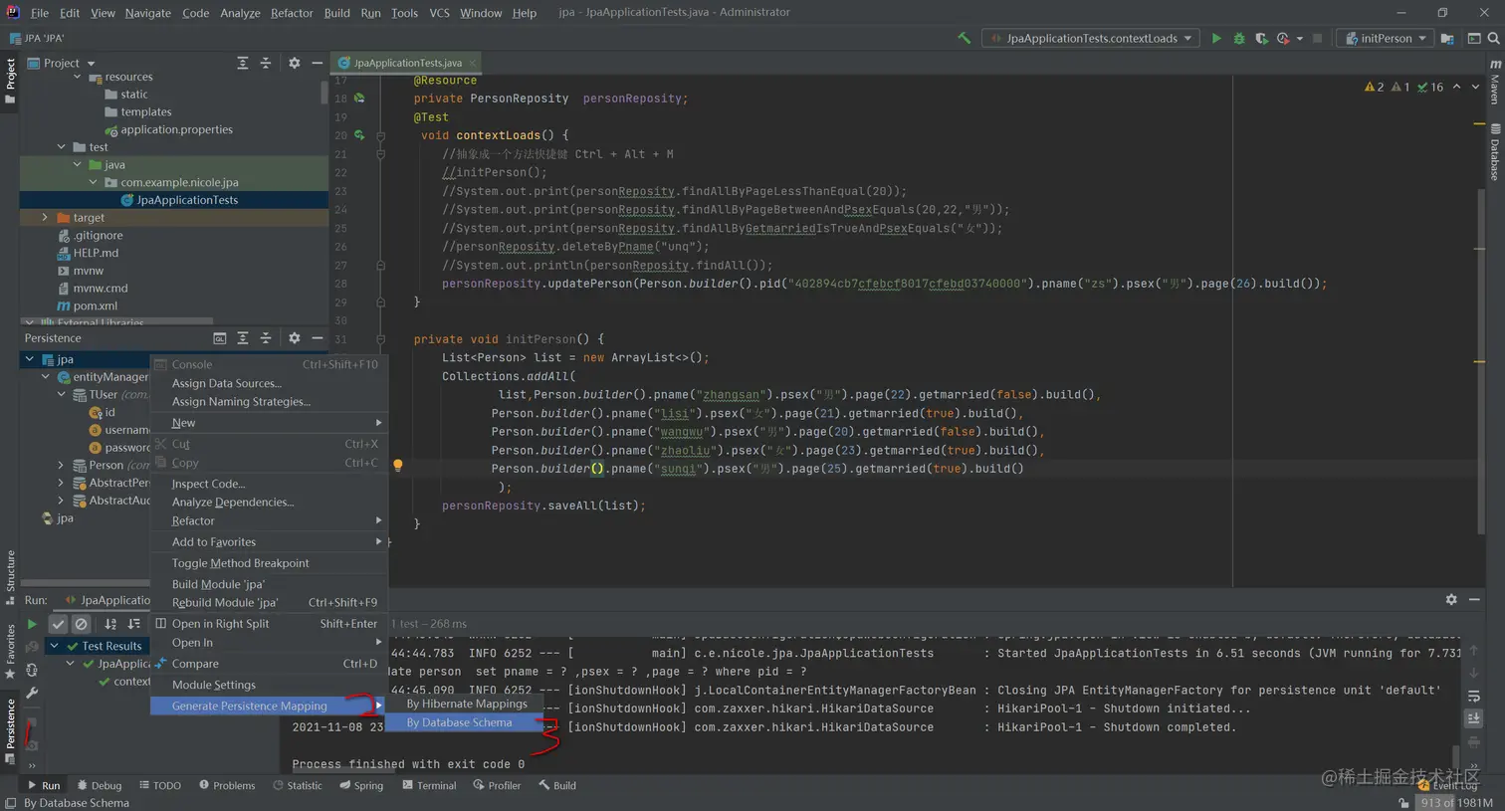Image resolution: width=1505 pixels, height=811 pixels.
Task: Hide the Persistence panel
Action: (x=317, y=338)
